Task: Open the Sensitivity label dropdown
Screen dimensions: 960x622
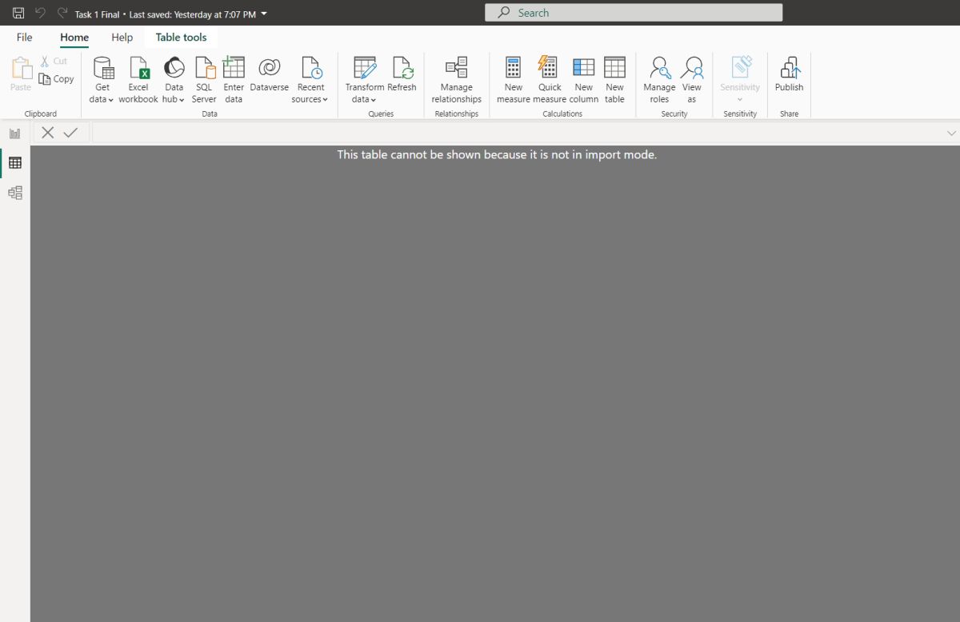Action: pyautogui.click(x=740, y=80)
